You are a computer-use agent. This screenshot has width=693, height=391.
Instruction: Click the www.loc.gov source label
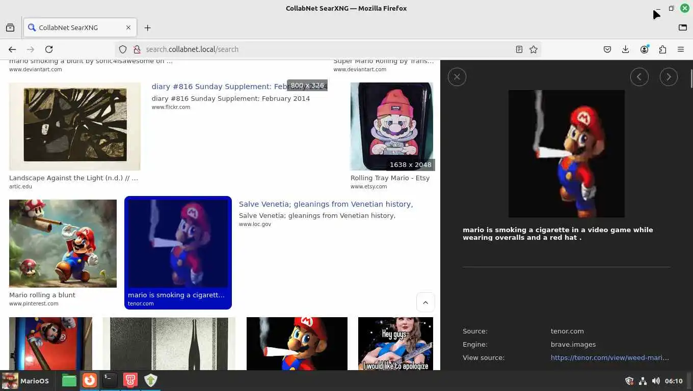click(255, 224)
